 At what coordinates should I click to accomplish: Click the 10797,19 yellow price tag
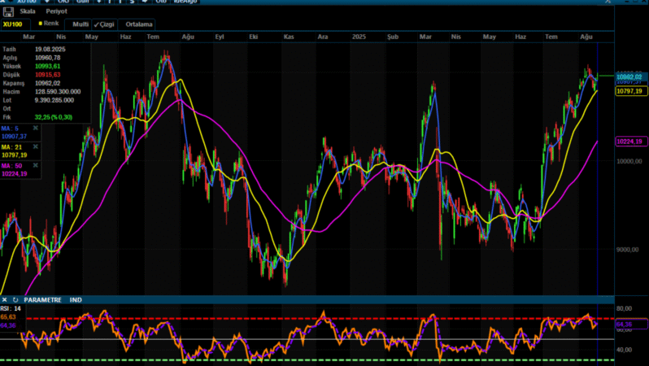pos(629,92)
